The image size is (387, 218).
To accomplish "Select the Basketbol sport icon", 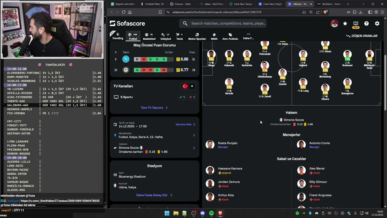I will pyautogui.click(x=149, y=36).
